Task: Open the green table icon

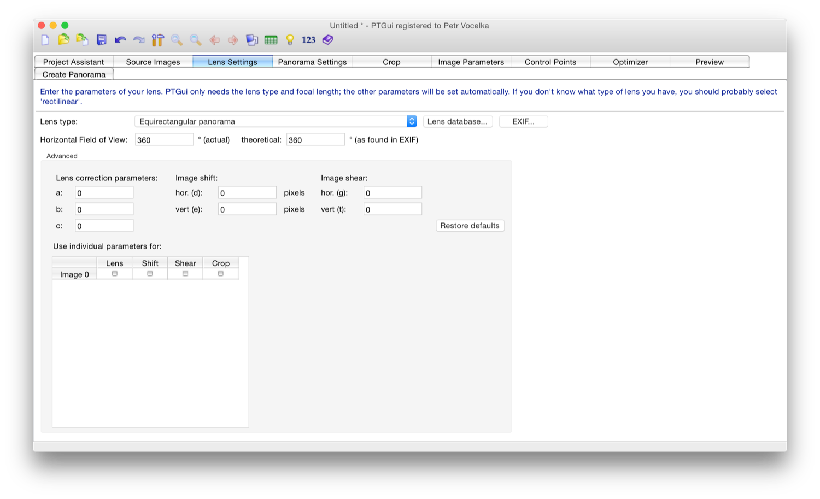Action: point(271,40)
